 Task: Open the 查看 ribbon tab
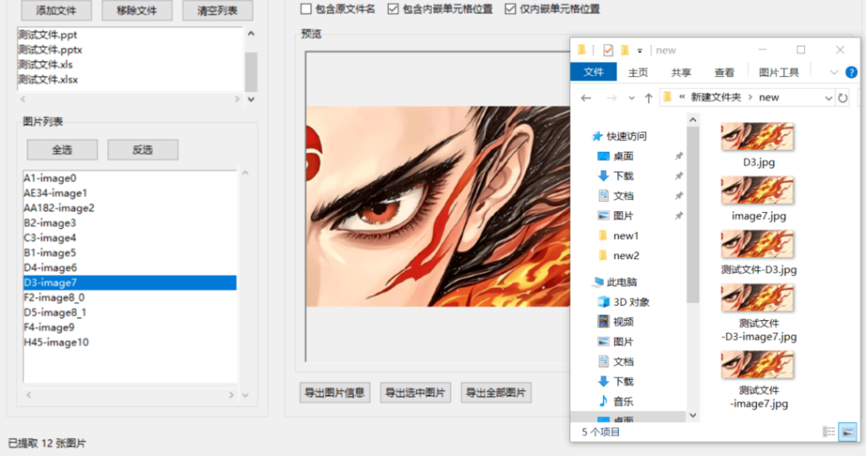coord(724,73)
